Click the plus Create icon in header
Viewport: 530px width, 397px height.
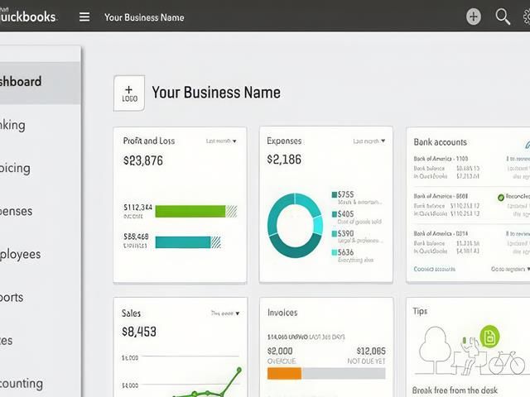pyautogui.click(x=474, y=17)
